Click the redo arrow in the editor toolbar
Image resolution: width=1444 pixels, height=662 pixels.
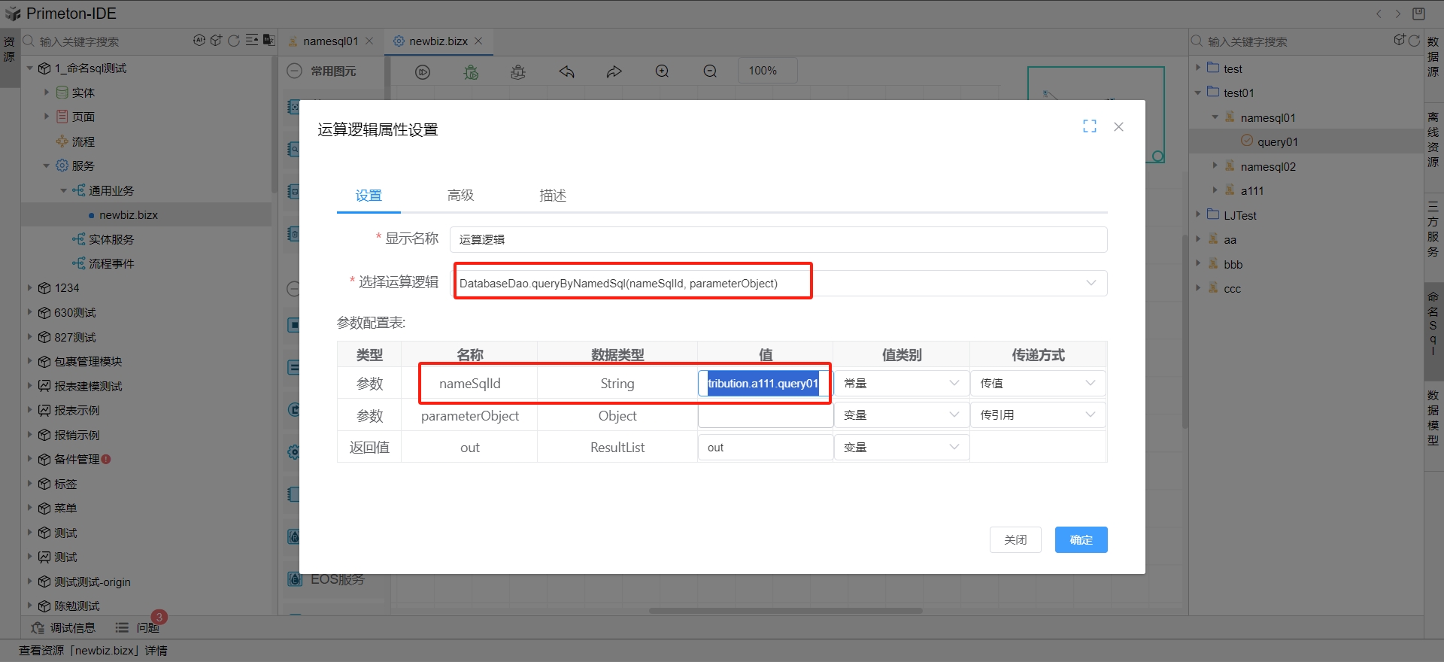coord(614,71)
